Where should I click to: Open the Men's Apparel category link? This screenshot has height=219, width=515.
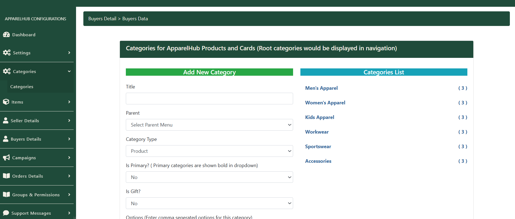tap(321, 88)
